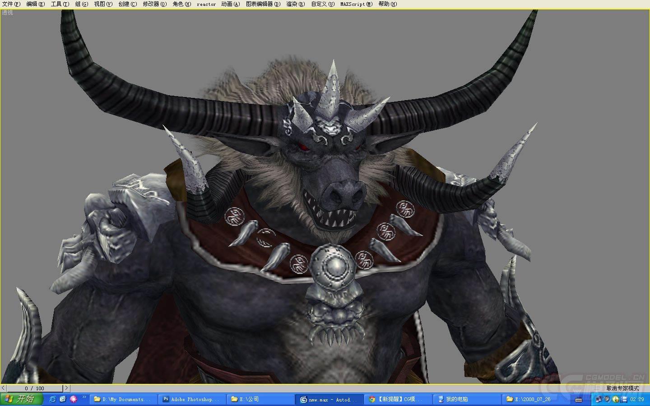Image resolution: width=650 pixels, height=406 pixels.
Task: Expand the quick launch chevron arrows
Action: [84, 397]
